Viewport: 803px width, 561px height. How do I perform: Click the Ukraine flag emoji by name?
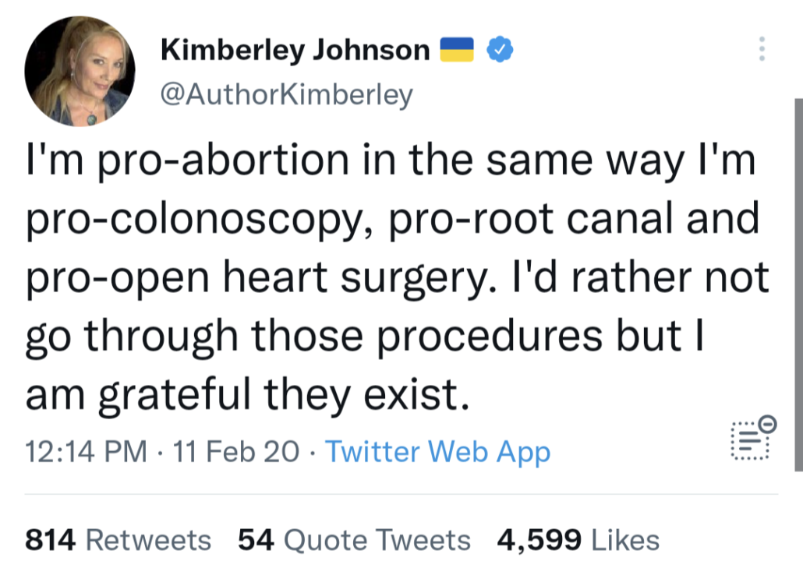coord(458,50)
